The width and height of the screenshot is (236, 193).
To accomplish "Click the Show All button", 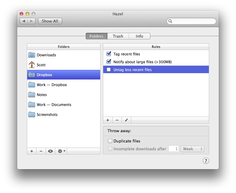I will pos(50,21).
